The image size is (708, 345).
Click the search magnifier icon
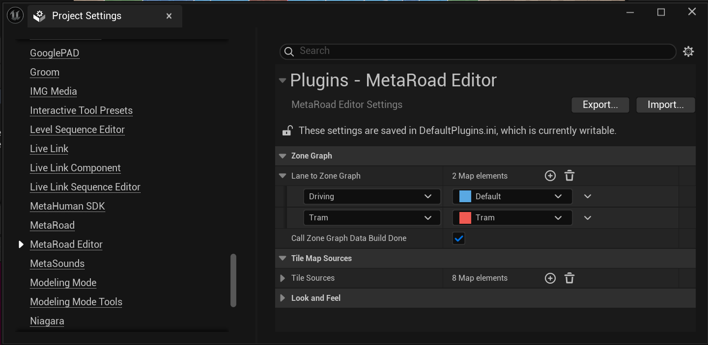[x=290, y=51]
